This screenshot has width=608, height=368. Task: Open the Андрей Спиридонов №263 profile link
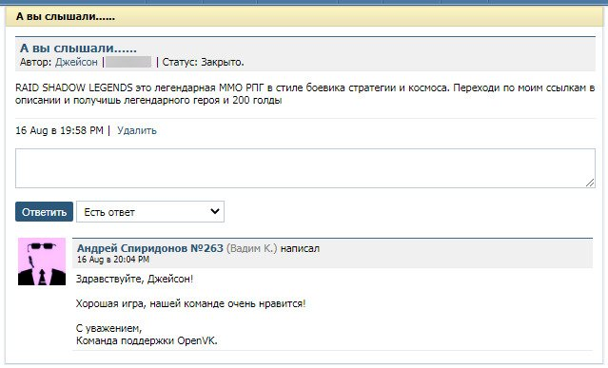click(x=150, y=248)
